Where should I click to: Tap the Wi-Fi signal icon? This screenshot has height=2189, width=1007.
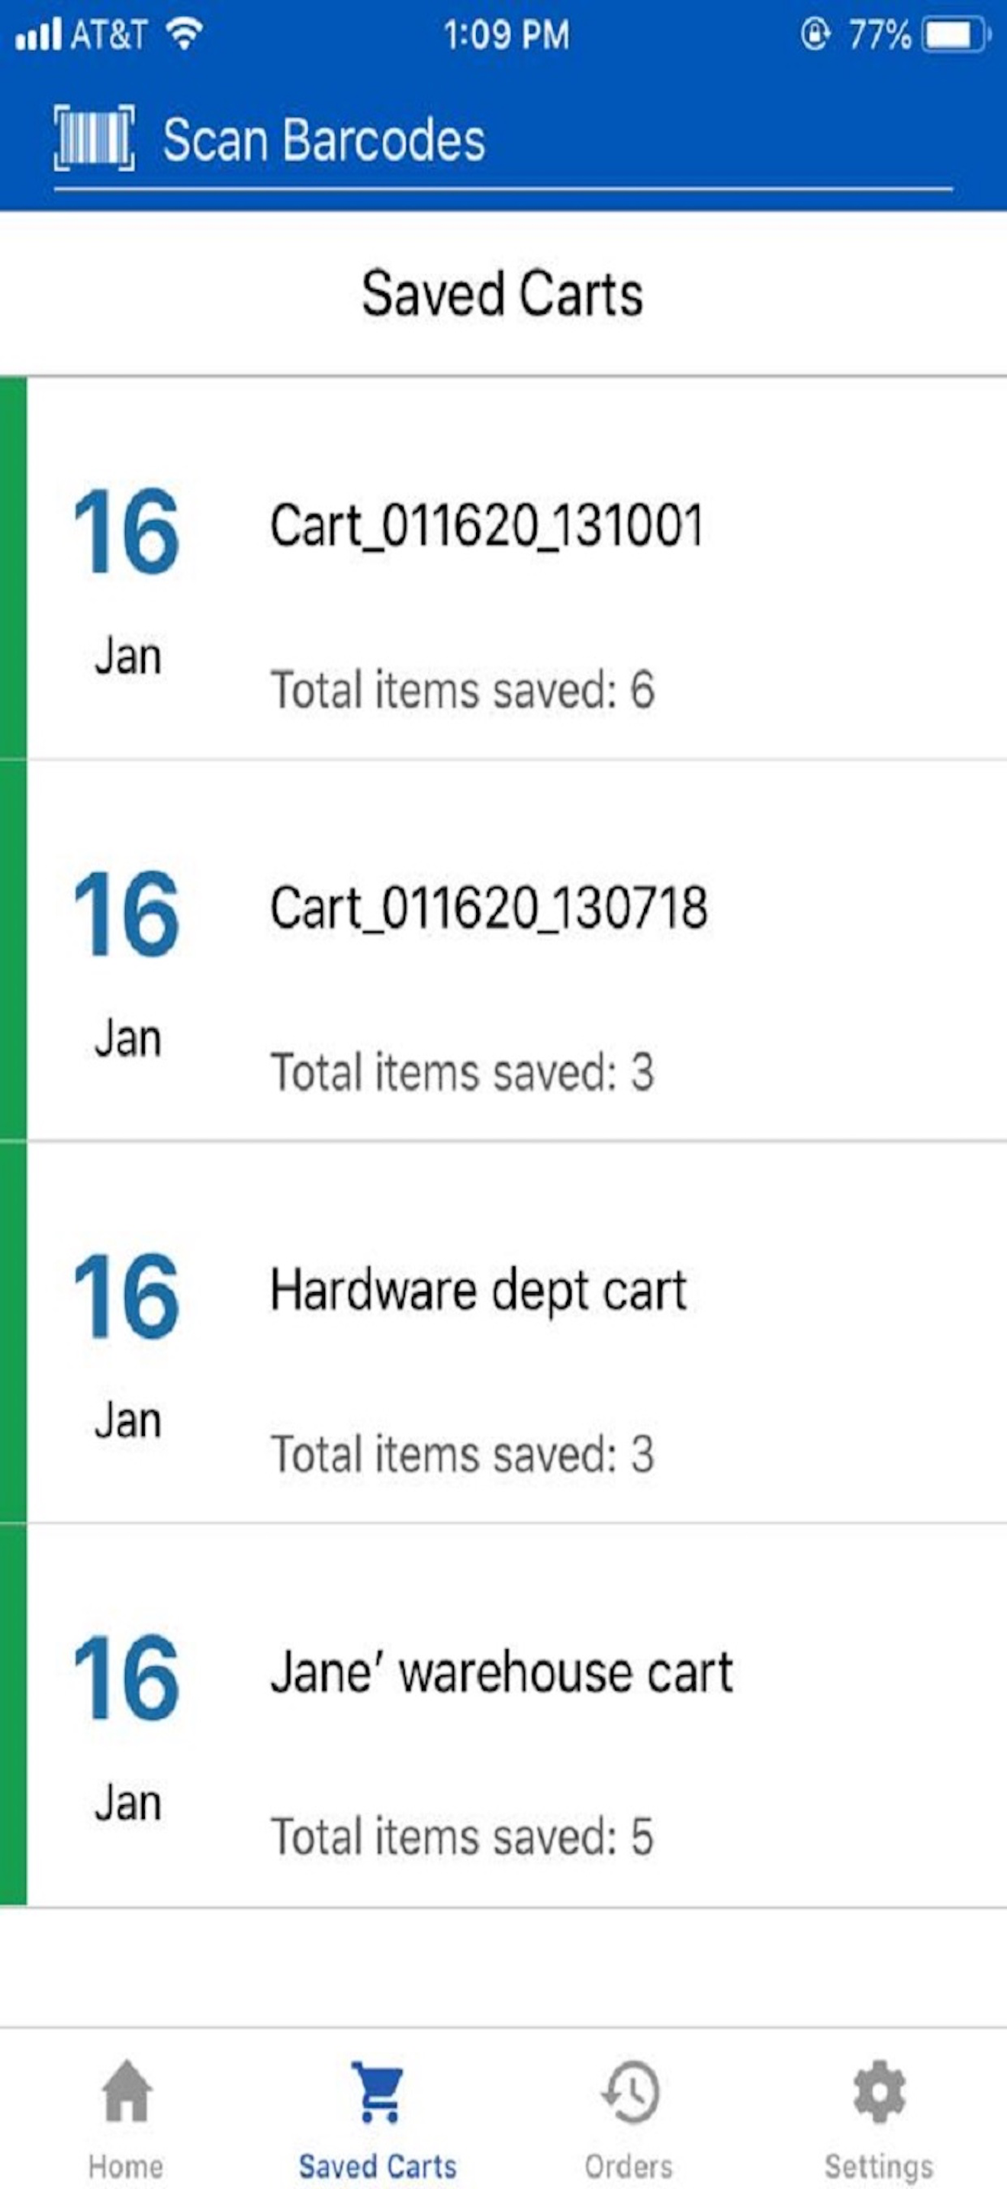click(x=183, y=34)
